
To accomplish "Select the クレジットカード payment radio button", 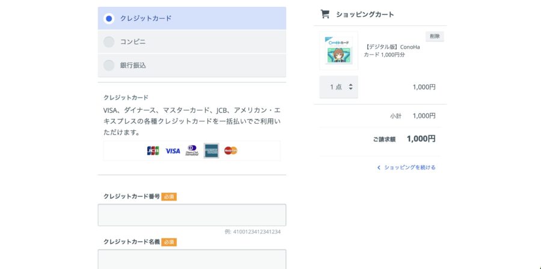I will point(109,19).
